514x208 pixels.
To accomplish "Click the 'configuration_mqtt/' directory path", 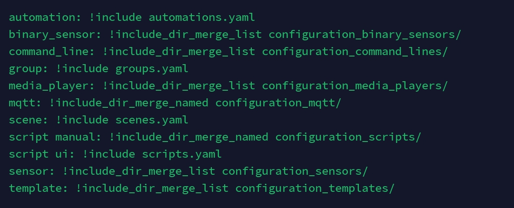I will (278, 103).
